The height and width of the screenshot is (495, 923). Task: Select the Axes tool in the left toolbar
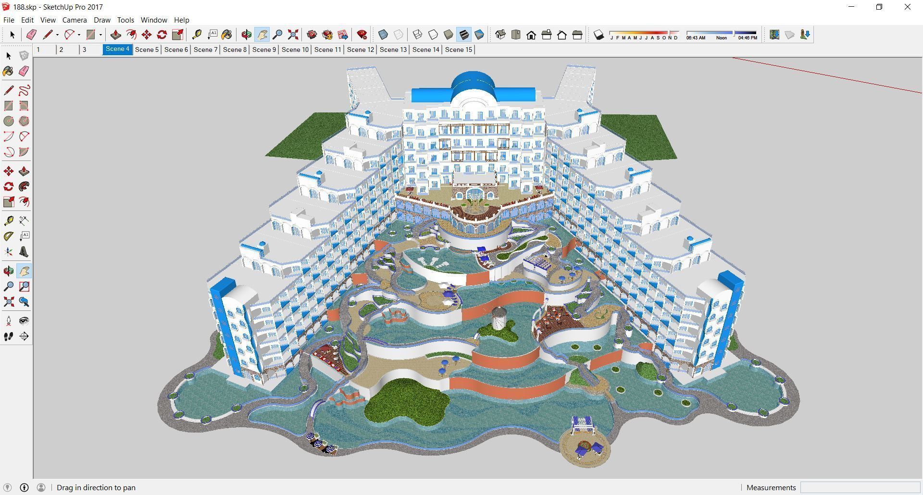coord(9,252)
